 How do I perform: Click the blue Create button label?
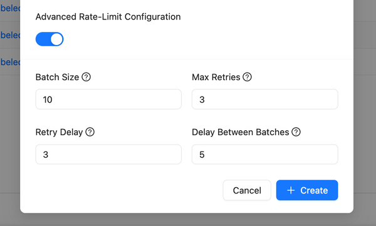tap(314, 190)
